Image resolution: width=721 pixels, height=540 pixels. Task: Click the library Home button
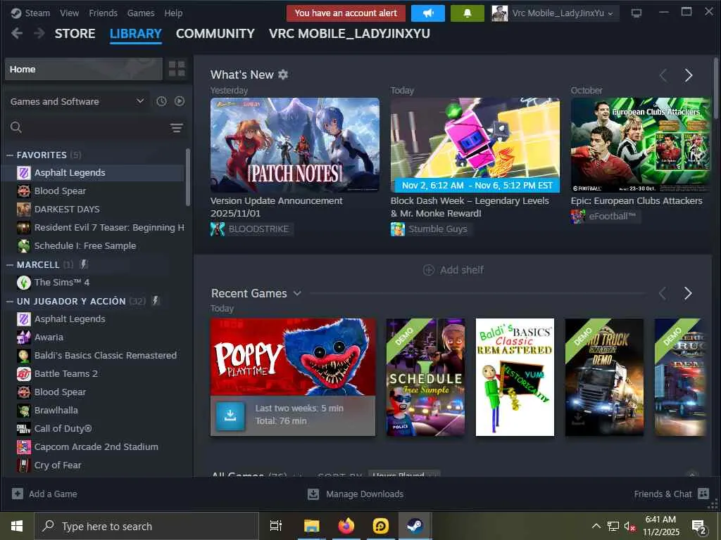point(84,70)
